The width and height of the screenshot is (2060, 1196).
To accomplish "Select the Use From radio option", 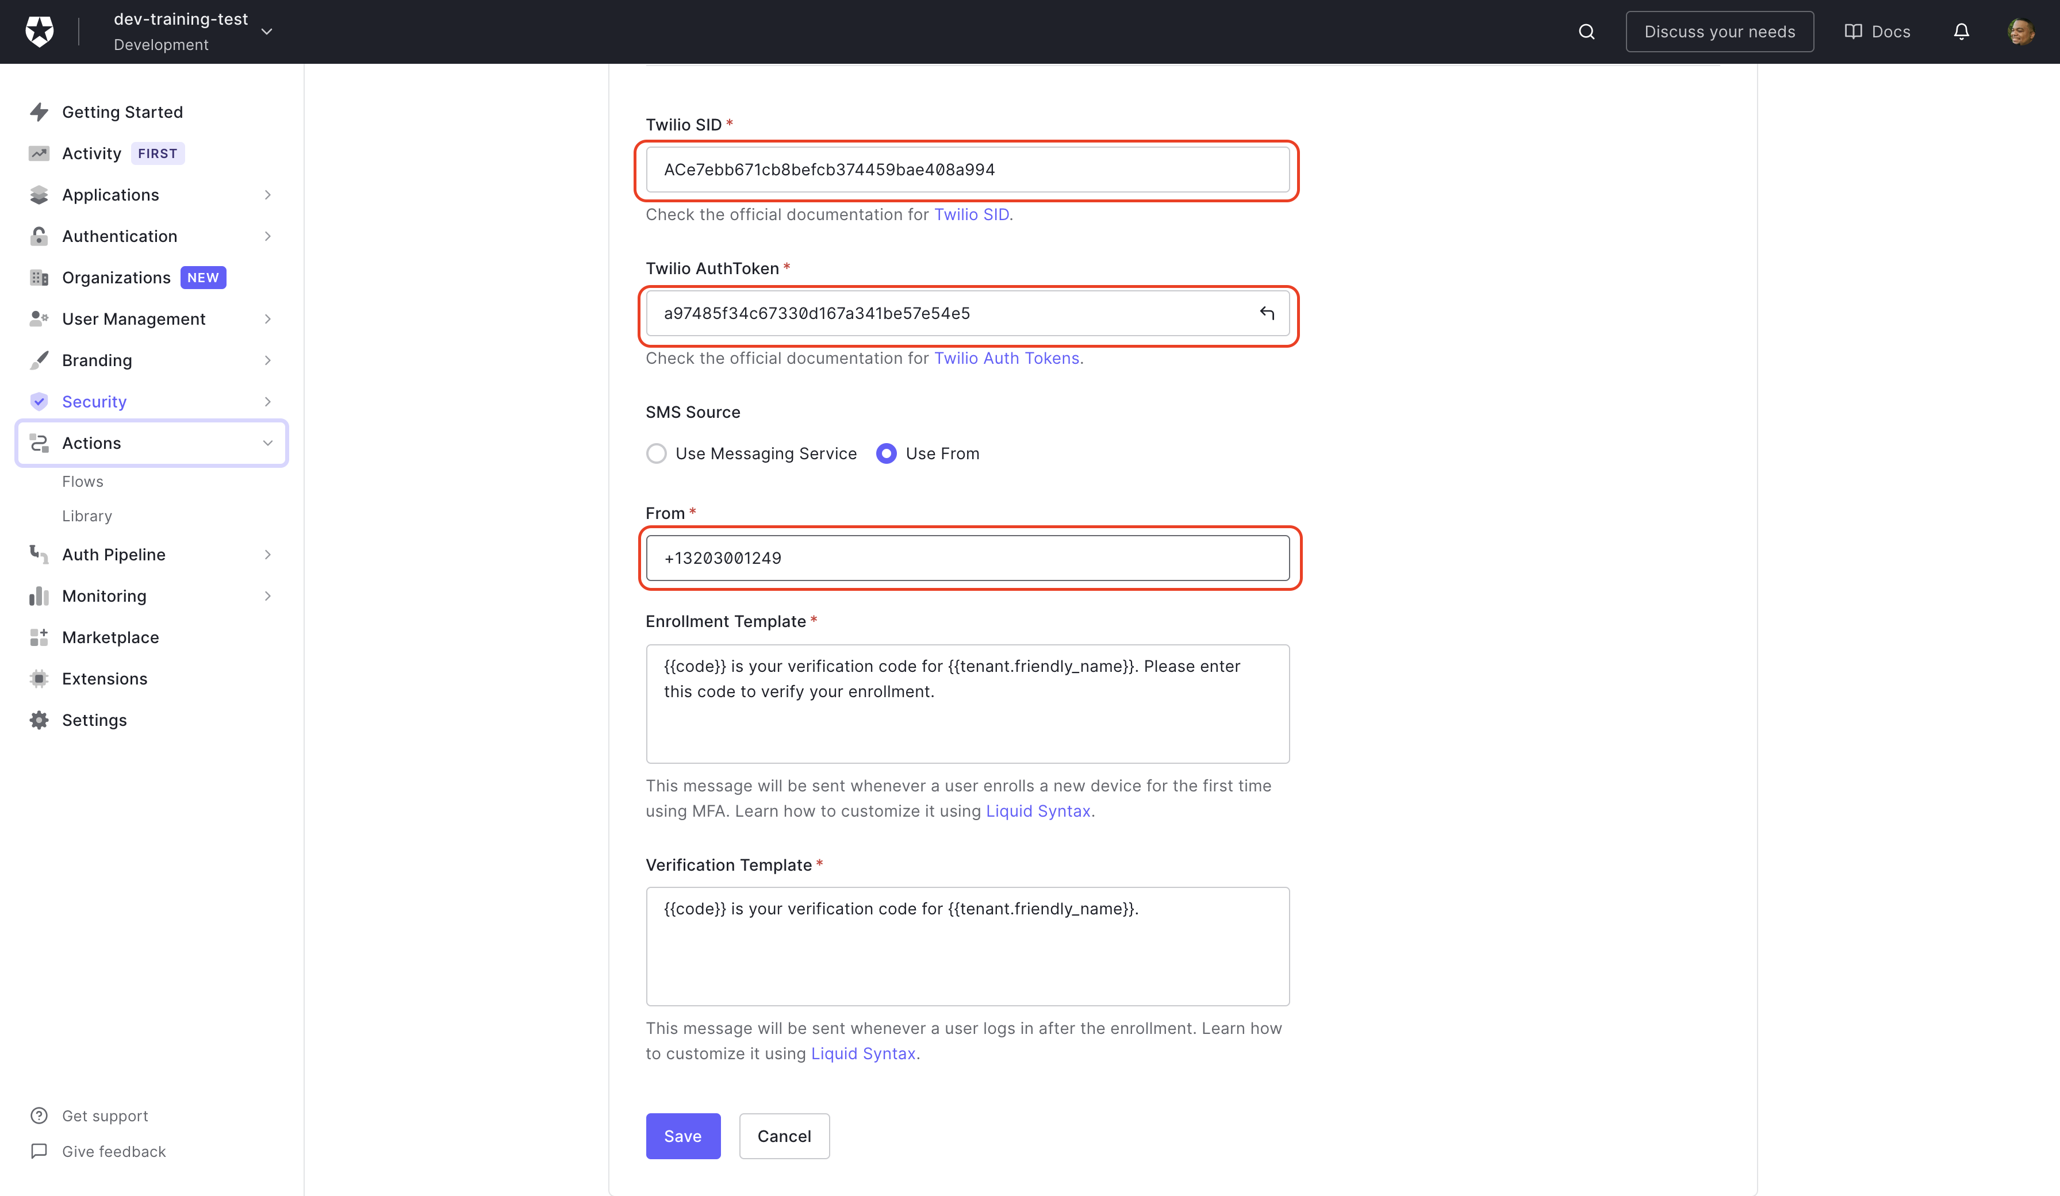I will click(x=886, y=453).
